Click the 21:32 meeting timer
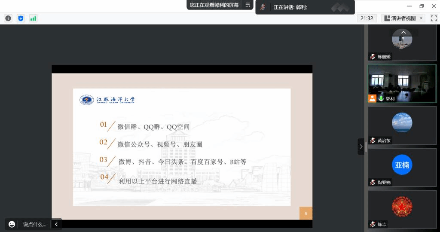This screenshot has width=440, height=232. pos(367,18)
